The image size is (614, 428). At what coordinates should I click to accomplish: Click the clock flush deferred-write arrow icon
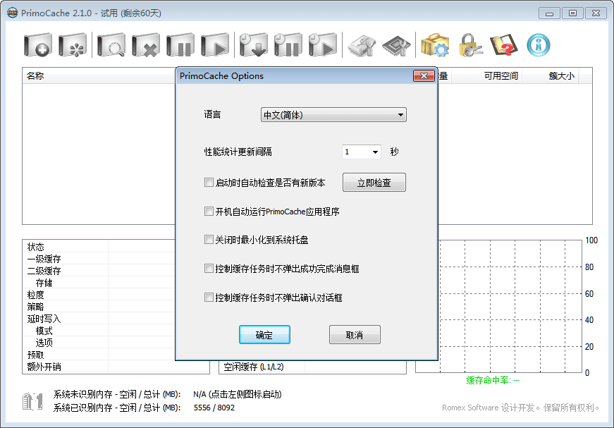253,45
